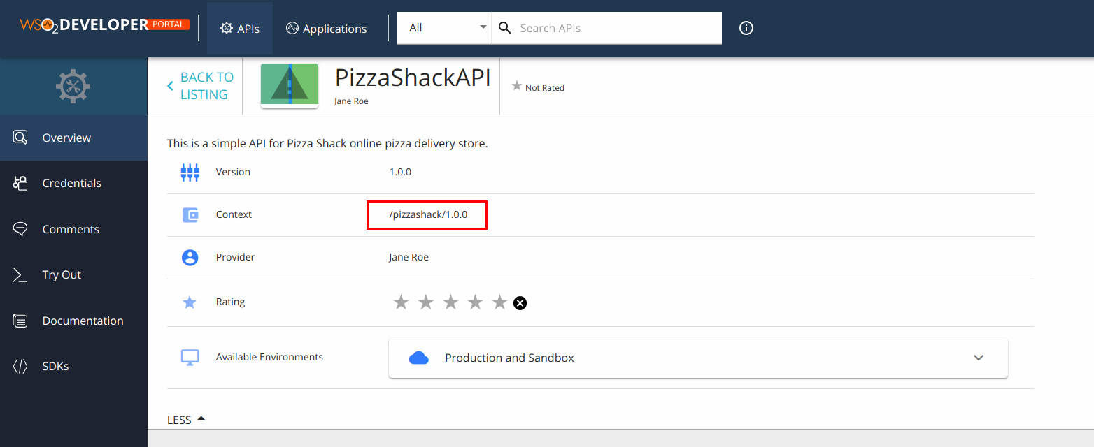Open the APIs tab in the header

(240, 29)
